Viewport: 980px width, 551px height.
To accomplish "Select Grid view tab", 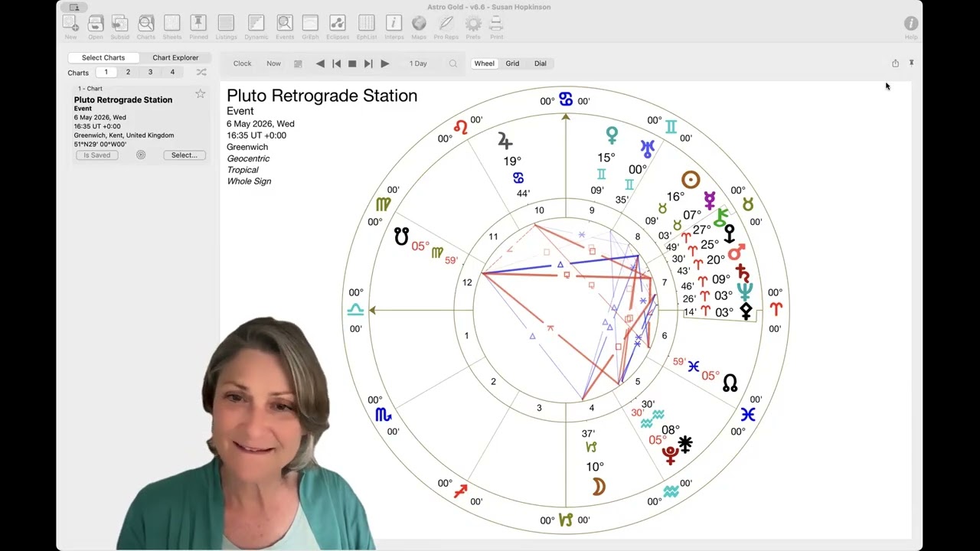I will [x=512, y=64].
